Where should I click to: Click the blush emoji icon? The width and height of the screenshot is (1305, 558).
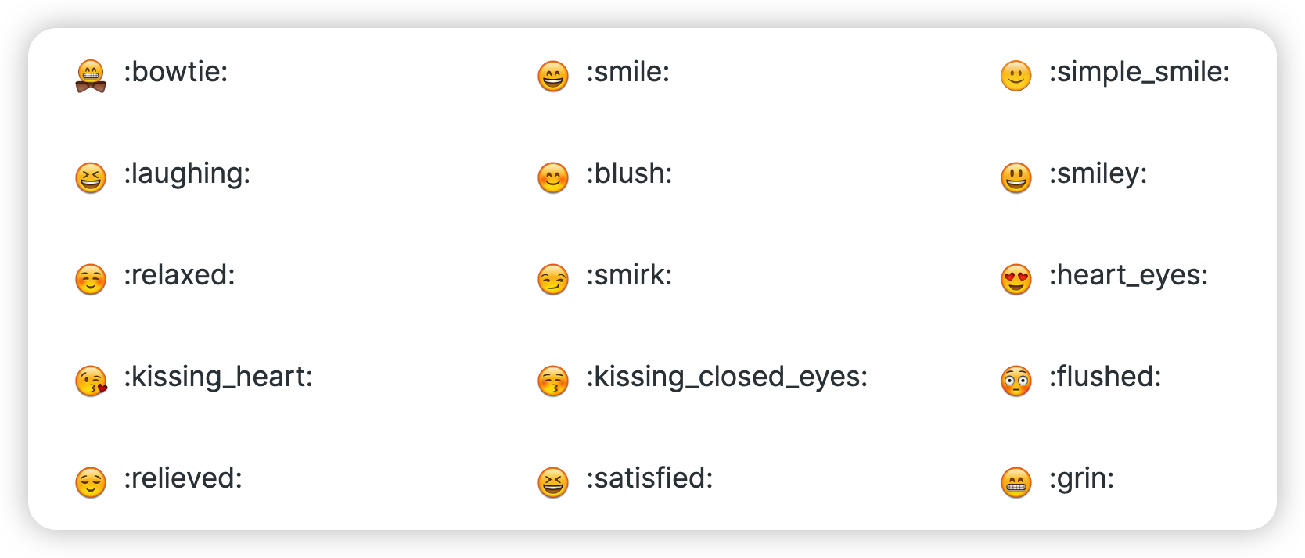(553, 177)
